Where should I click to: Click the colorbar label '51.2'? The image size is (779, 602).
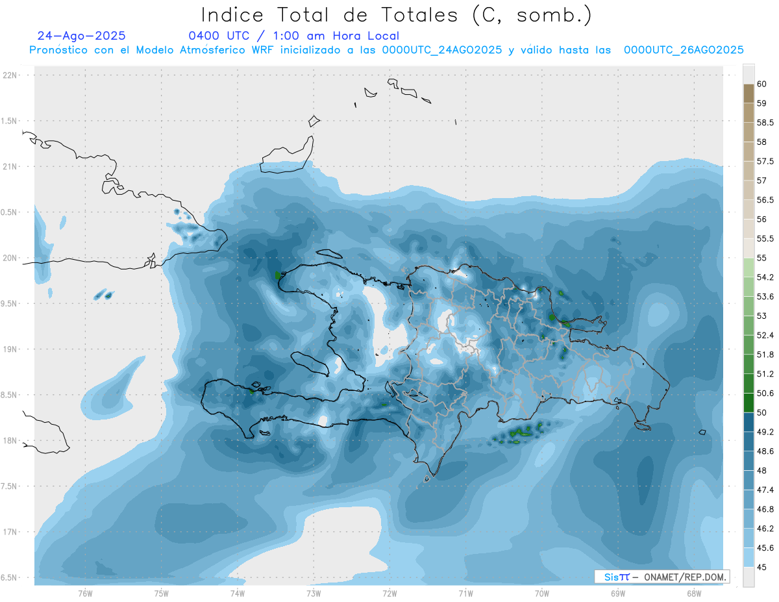(x=765, y=374)
